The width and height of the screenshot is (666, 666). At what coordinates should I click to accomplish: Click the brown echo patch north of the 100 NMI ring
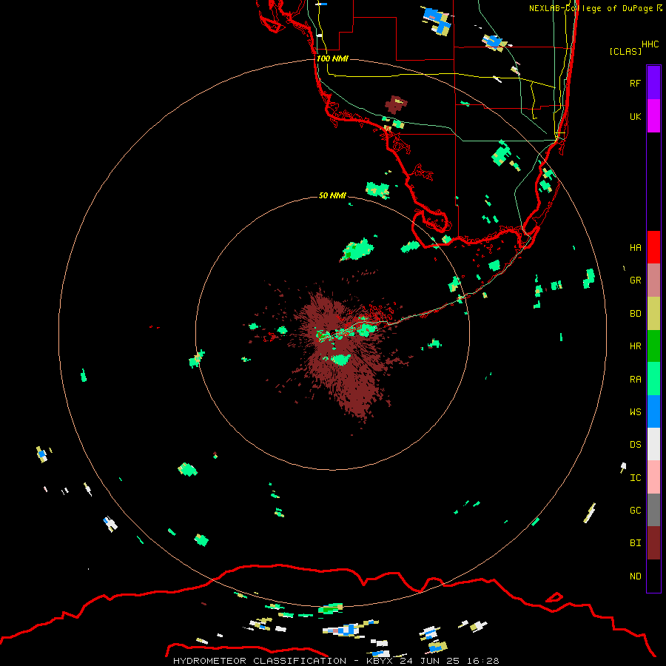396,104
